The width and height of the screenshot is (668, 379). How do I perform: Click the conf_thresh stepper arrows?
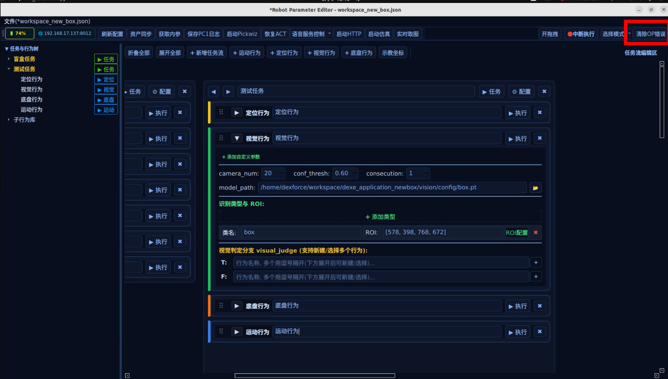point(354,173)
